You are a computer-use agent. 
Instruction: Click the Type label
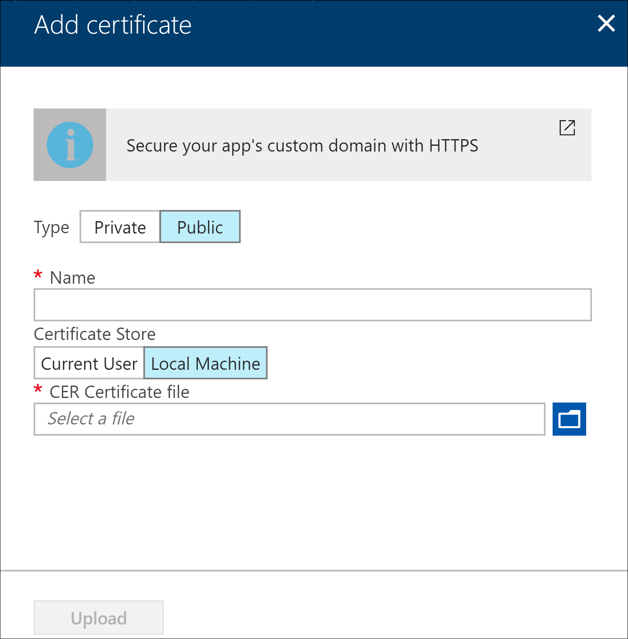[51, 227]
